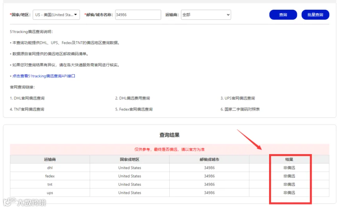Select the fedex carrier cell
This screenshot has height=209, width=351.
(x=50, y=176)
